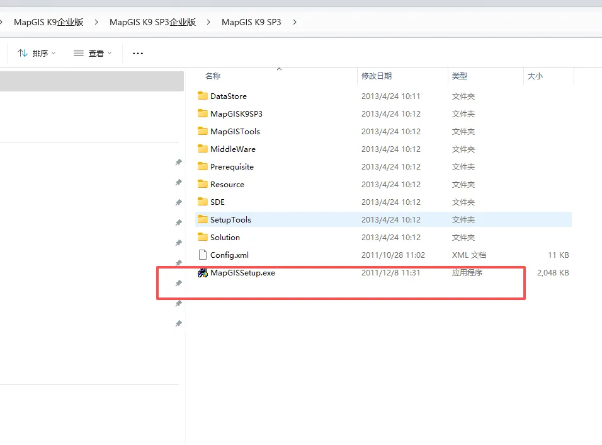
Task: Sort by 大小 column header
Action: pyautogui.click(x=535, y=76)
